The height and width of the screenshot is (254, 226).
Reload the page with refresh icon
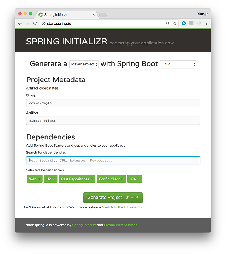(35, 23)
